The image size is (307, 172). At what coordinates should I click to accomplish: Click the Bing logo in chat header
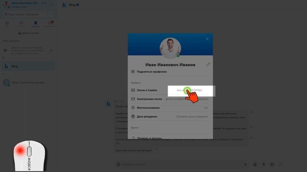64,5
